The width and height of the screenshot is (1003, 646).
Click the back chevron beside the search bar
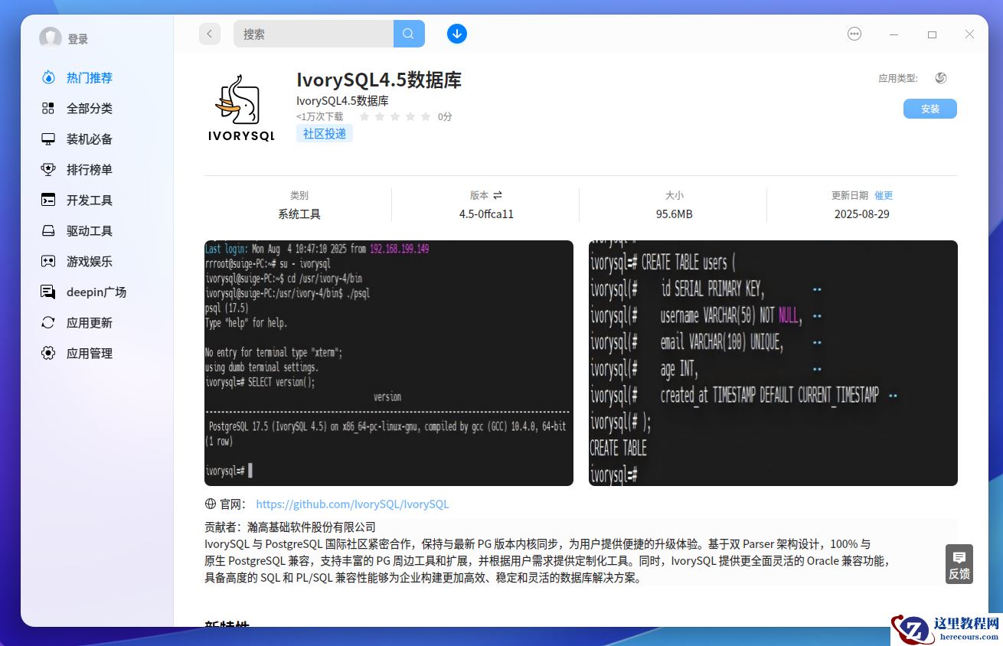[209, 34]
